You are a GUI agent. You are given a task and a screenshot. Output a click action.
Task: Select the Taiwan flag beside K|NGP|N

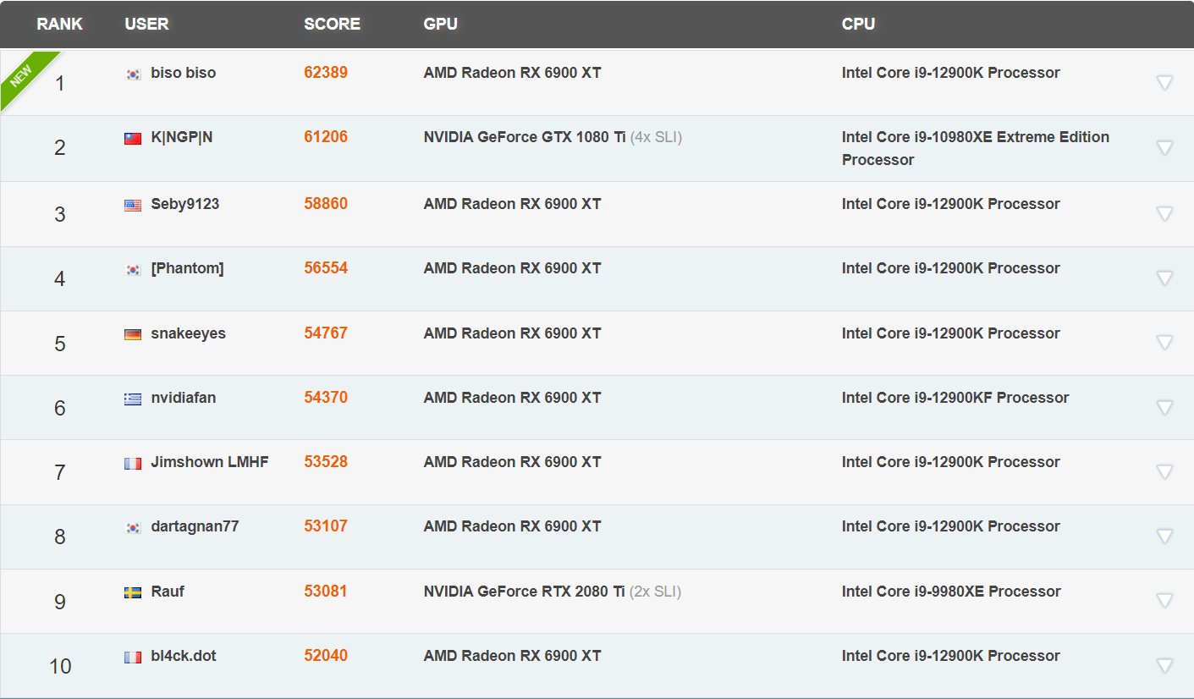133,136
